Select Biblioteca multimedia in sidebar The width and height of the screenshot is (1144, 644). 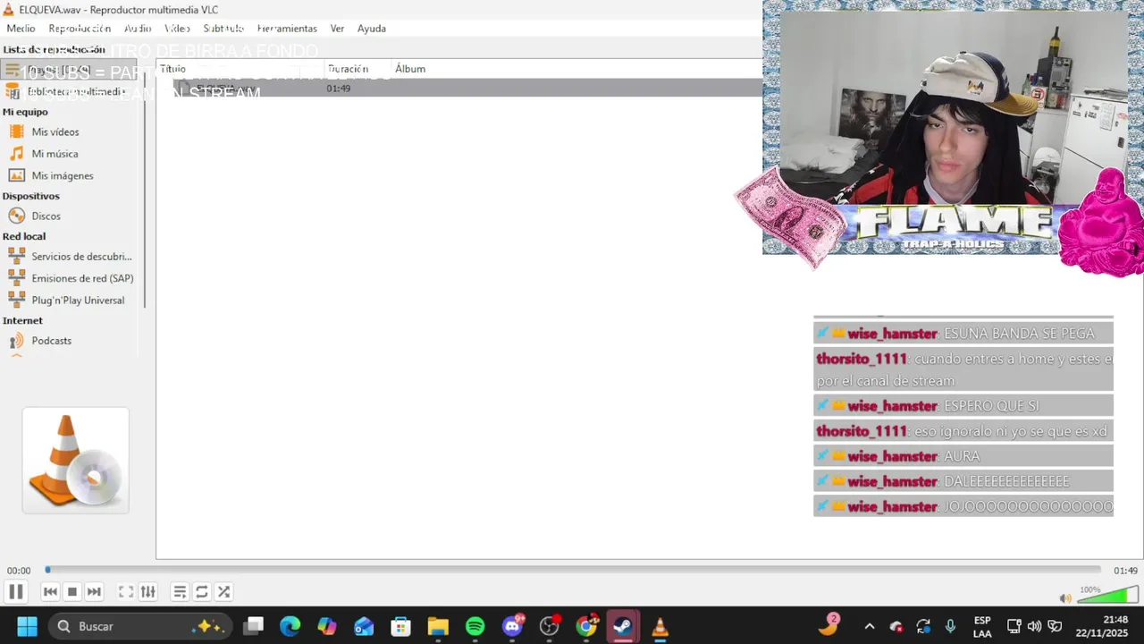(75, 91)
